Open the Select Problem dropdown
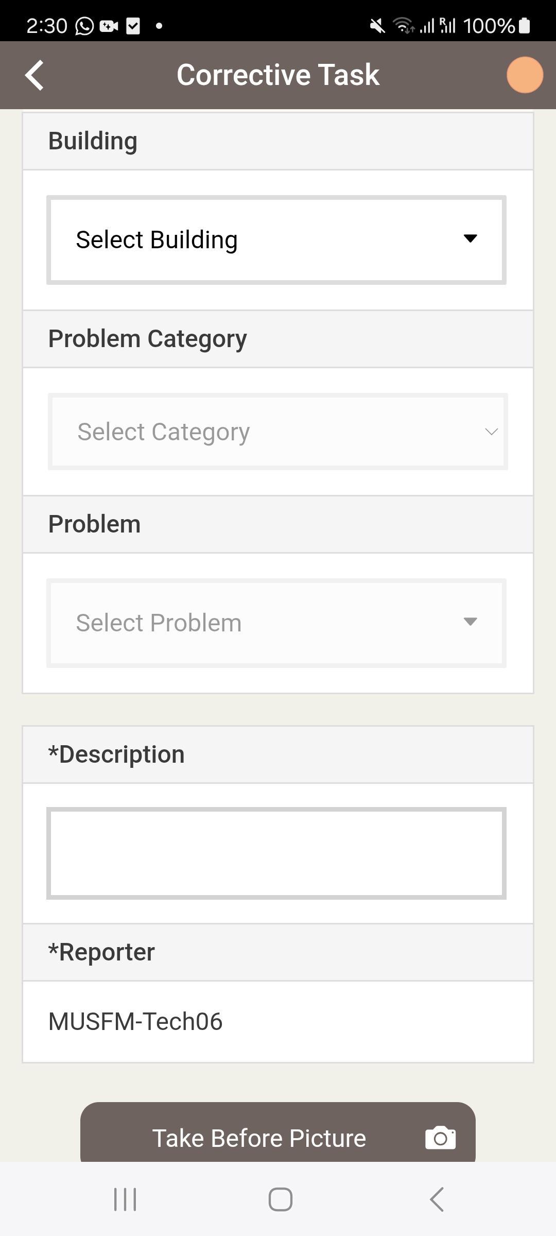Image resolution: width=556 pixels, height=1236 pixels. click(x=276, y=623)
